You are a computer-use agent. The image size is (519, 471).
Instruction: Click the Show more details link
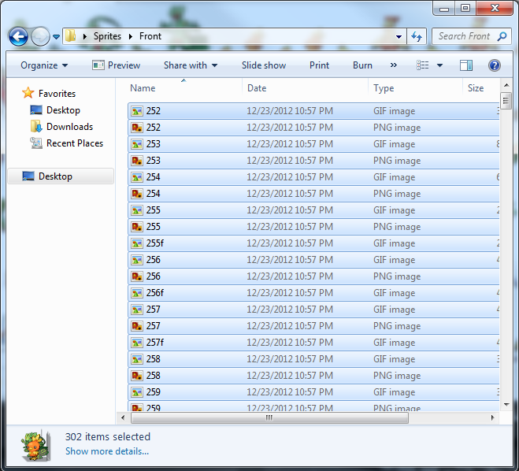point(106,451)
